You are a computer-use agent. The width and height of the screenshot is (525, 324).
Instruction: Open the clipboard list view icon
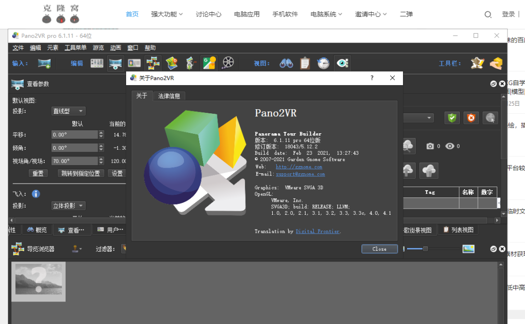305,63
